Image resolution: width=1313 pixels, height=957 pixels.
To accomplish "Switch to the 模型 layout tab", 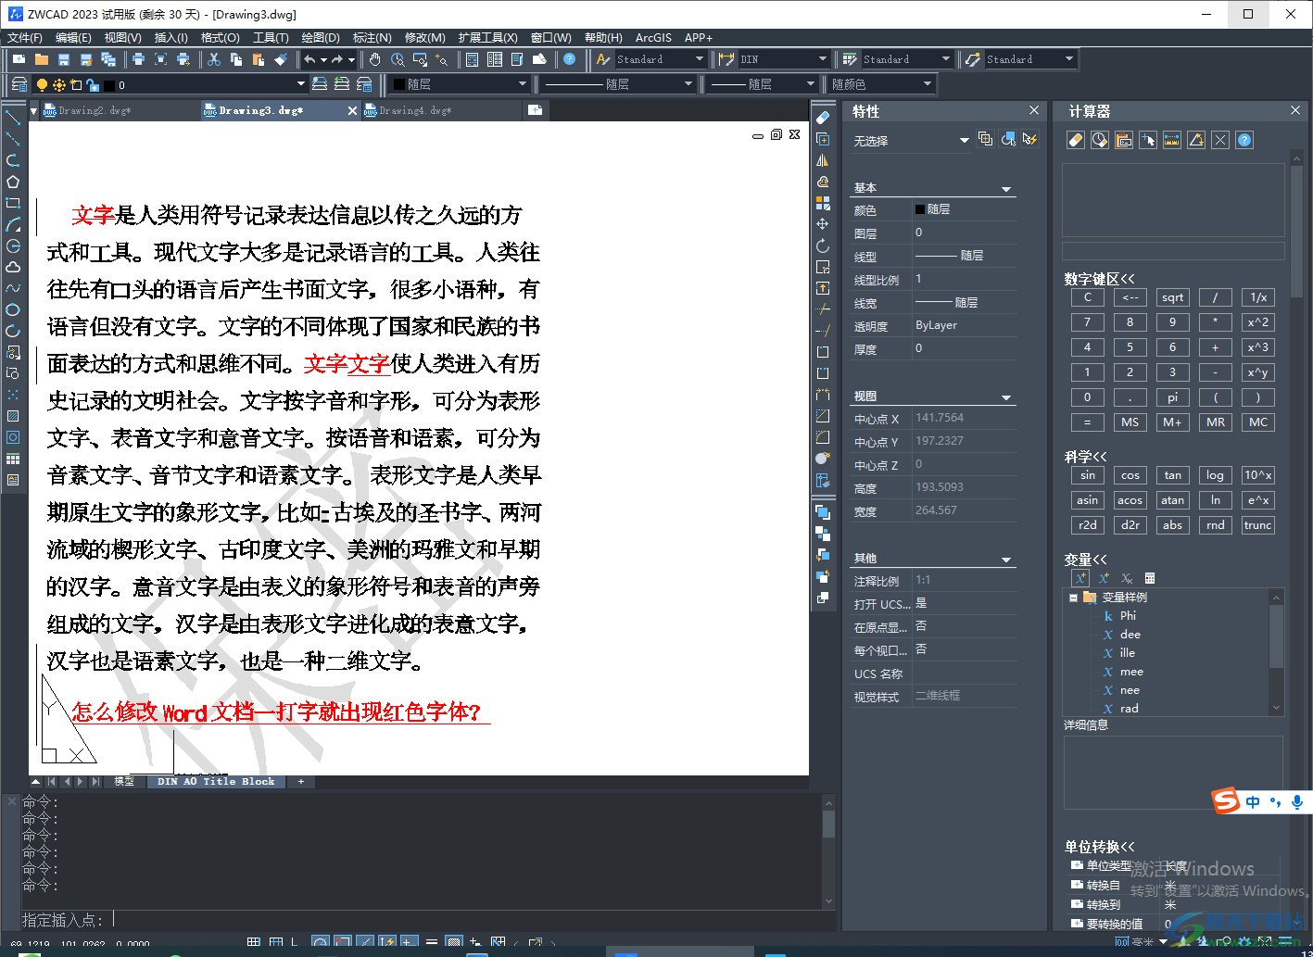I will coord(124,782).
